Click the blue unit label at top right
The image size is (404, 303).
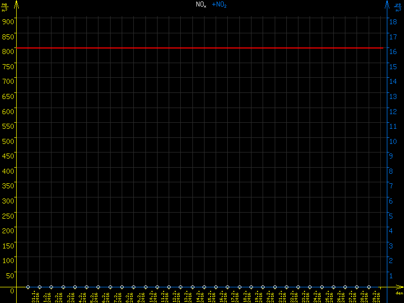[x=398, y=7]
